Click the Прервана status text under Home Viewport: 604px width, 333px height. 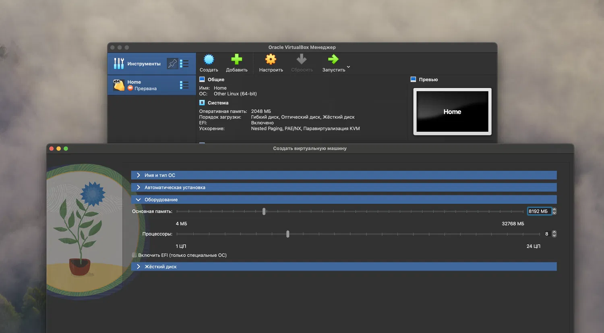point(145,89)
